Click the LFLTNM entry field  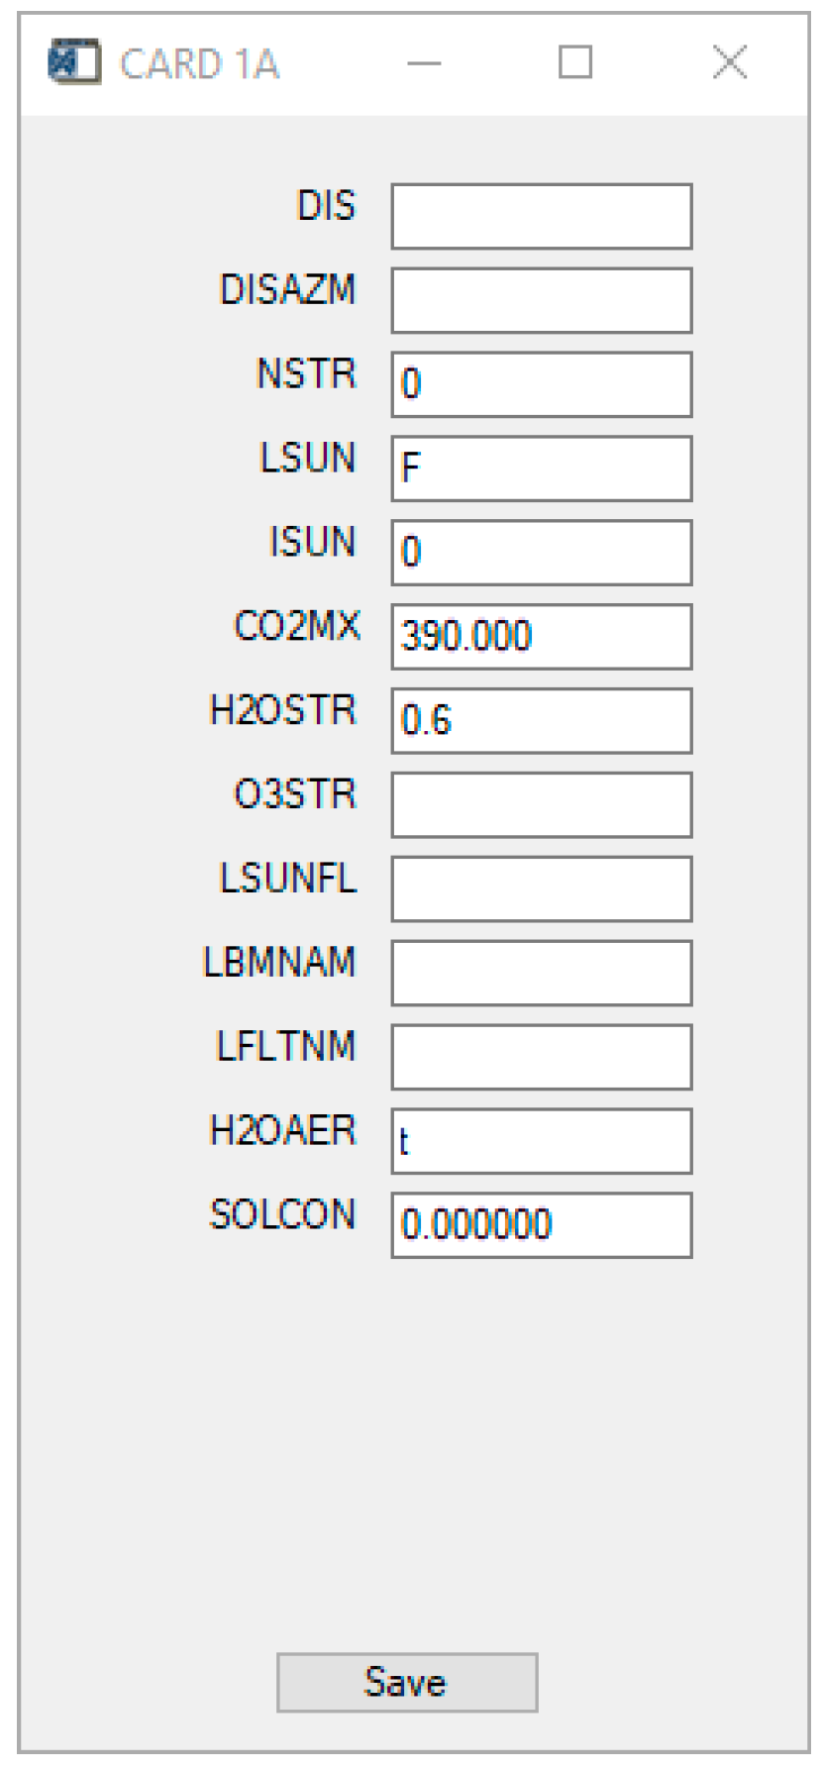click(541, 1058)
